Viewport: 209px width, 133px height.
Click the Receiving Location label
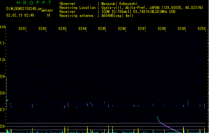click(77, 8)
